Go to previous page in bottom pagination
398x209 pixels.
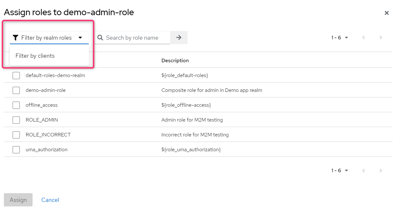pyautogui.click(x=364, y=170)
